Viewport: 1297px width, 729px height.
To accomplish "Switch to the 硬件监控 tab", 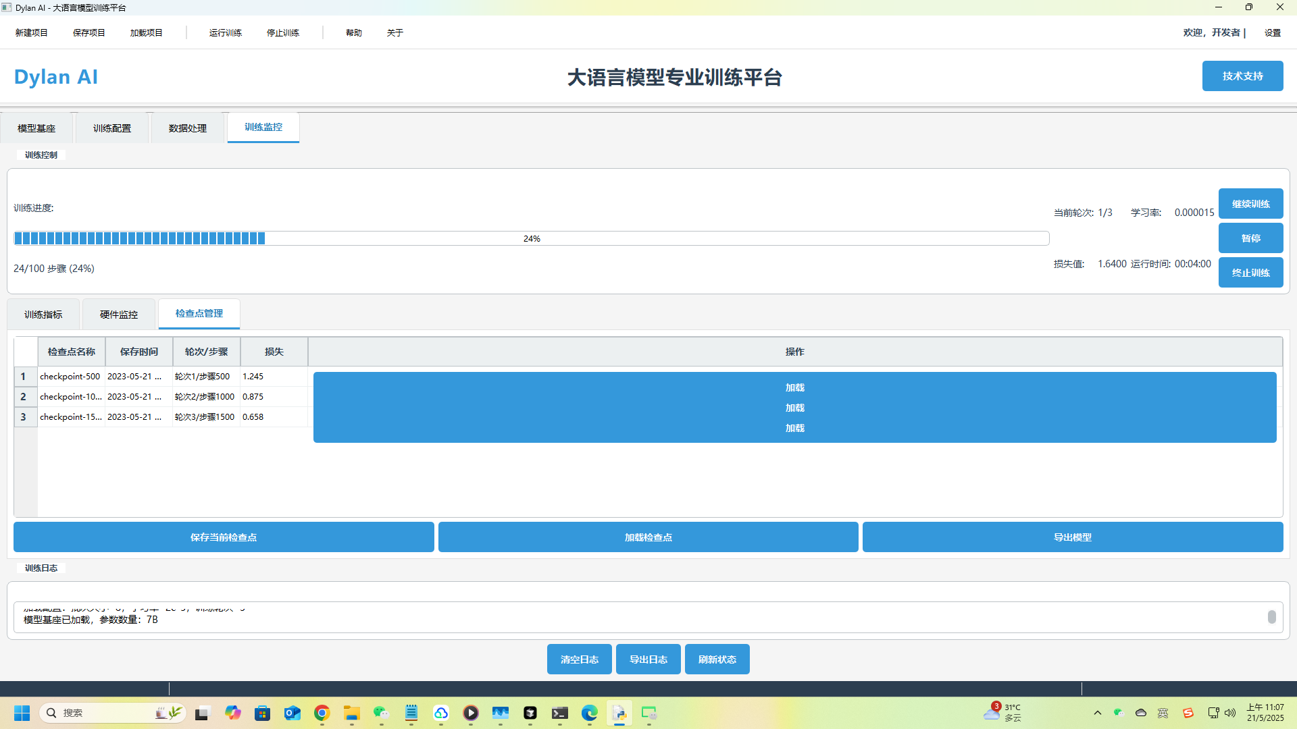I will [119, 315].
